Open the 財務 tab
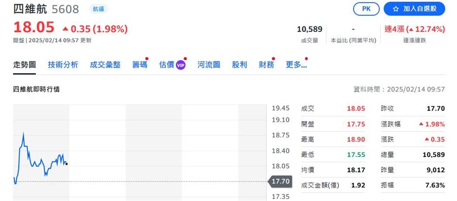This screenshot has width=457, height=201. (x=266, y=65)
